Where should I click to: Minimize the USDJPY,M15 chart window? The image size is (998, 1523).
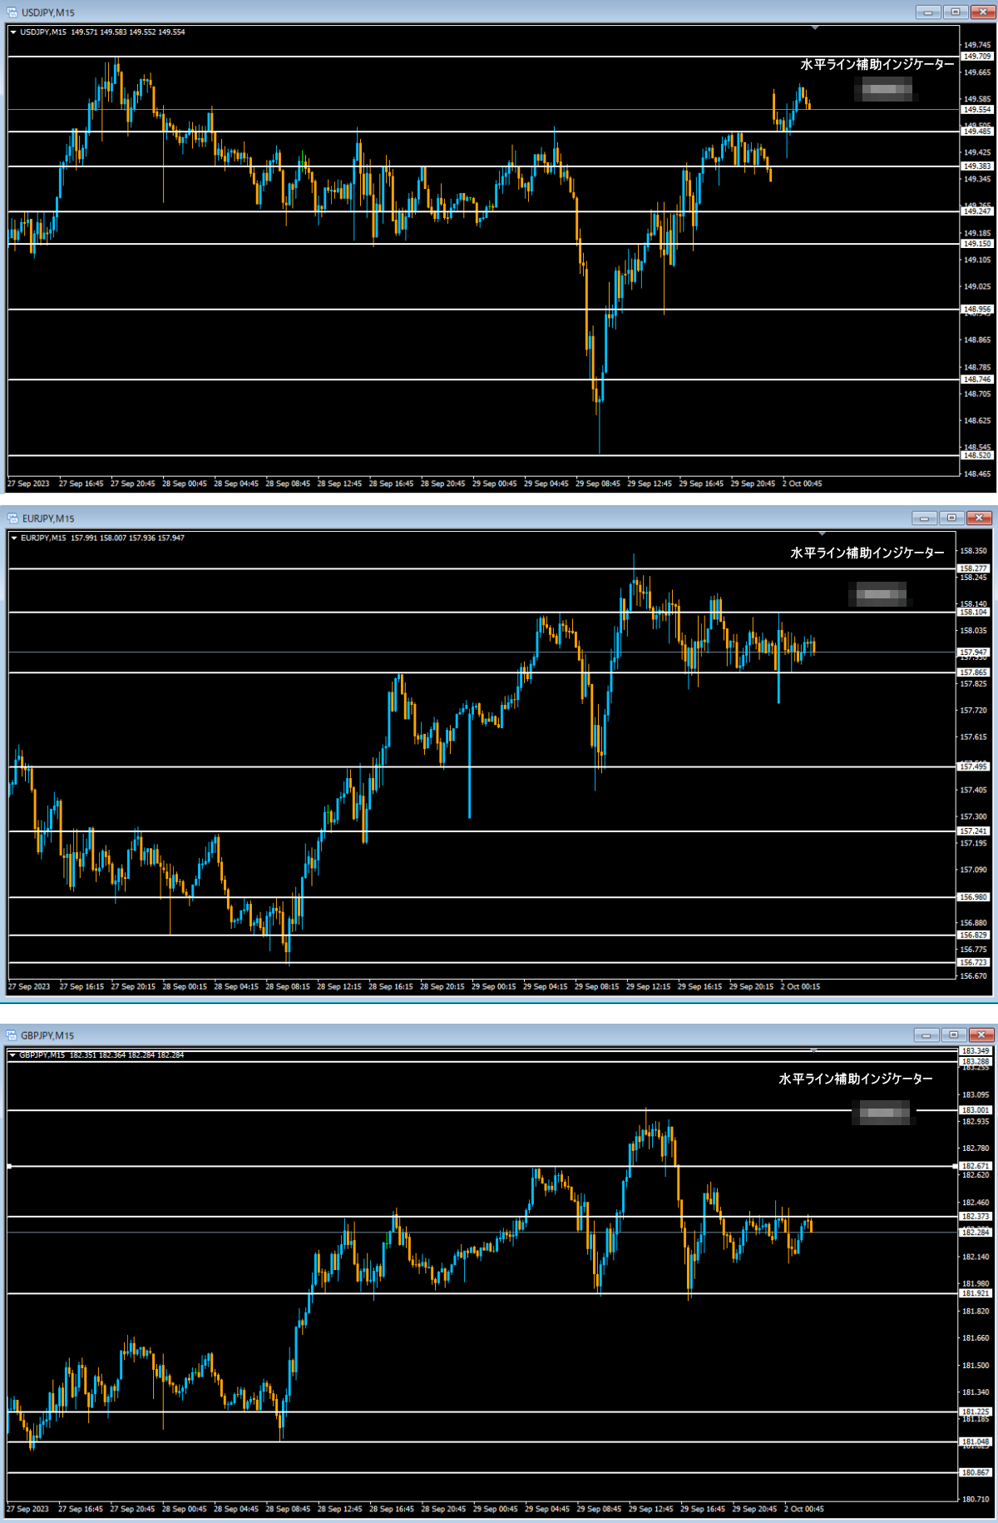tap(927, 12)
